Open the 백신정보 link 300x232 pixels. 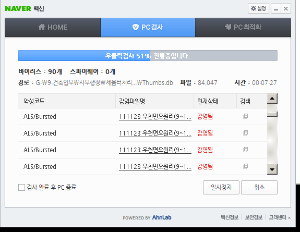[230, 217]
